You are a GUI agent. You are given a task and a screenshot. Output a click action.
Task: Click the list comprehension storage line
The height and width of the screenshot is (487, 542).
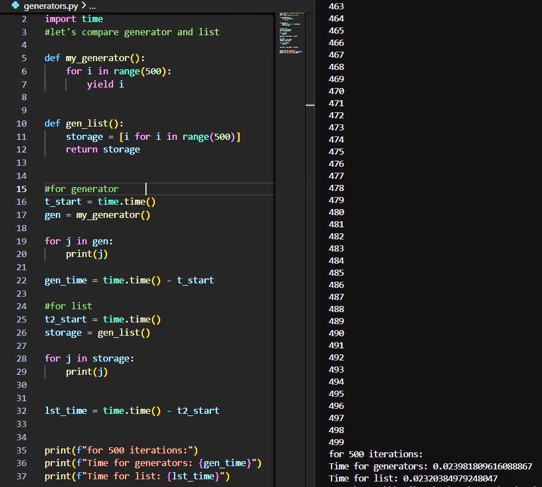(x=153, y=137)
